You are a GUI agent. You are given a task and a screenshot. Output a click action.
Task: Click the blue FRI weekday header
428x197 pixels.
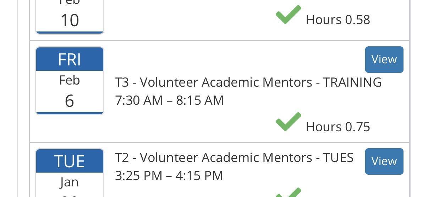tap(70, 59)
